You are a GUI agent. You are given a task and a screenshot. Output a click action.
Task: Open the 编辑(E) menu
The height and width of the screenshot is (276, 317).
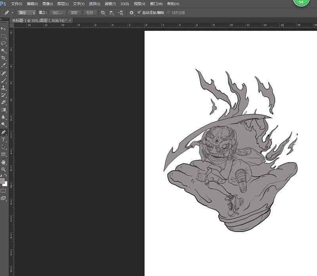tap(32, 4)
